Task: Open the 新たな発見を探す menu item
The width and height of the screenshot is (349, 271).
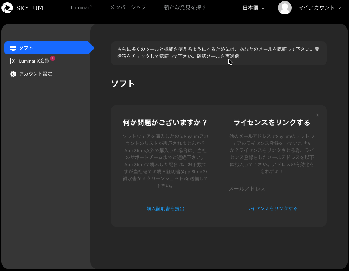Action: (x=185, y=7)
